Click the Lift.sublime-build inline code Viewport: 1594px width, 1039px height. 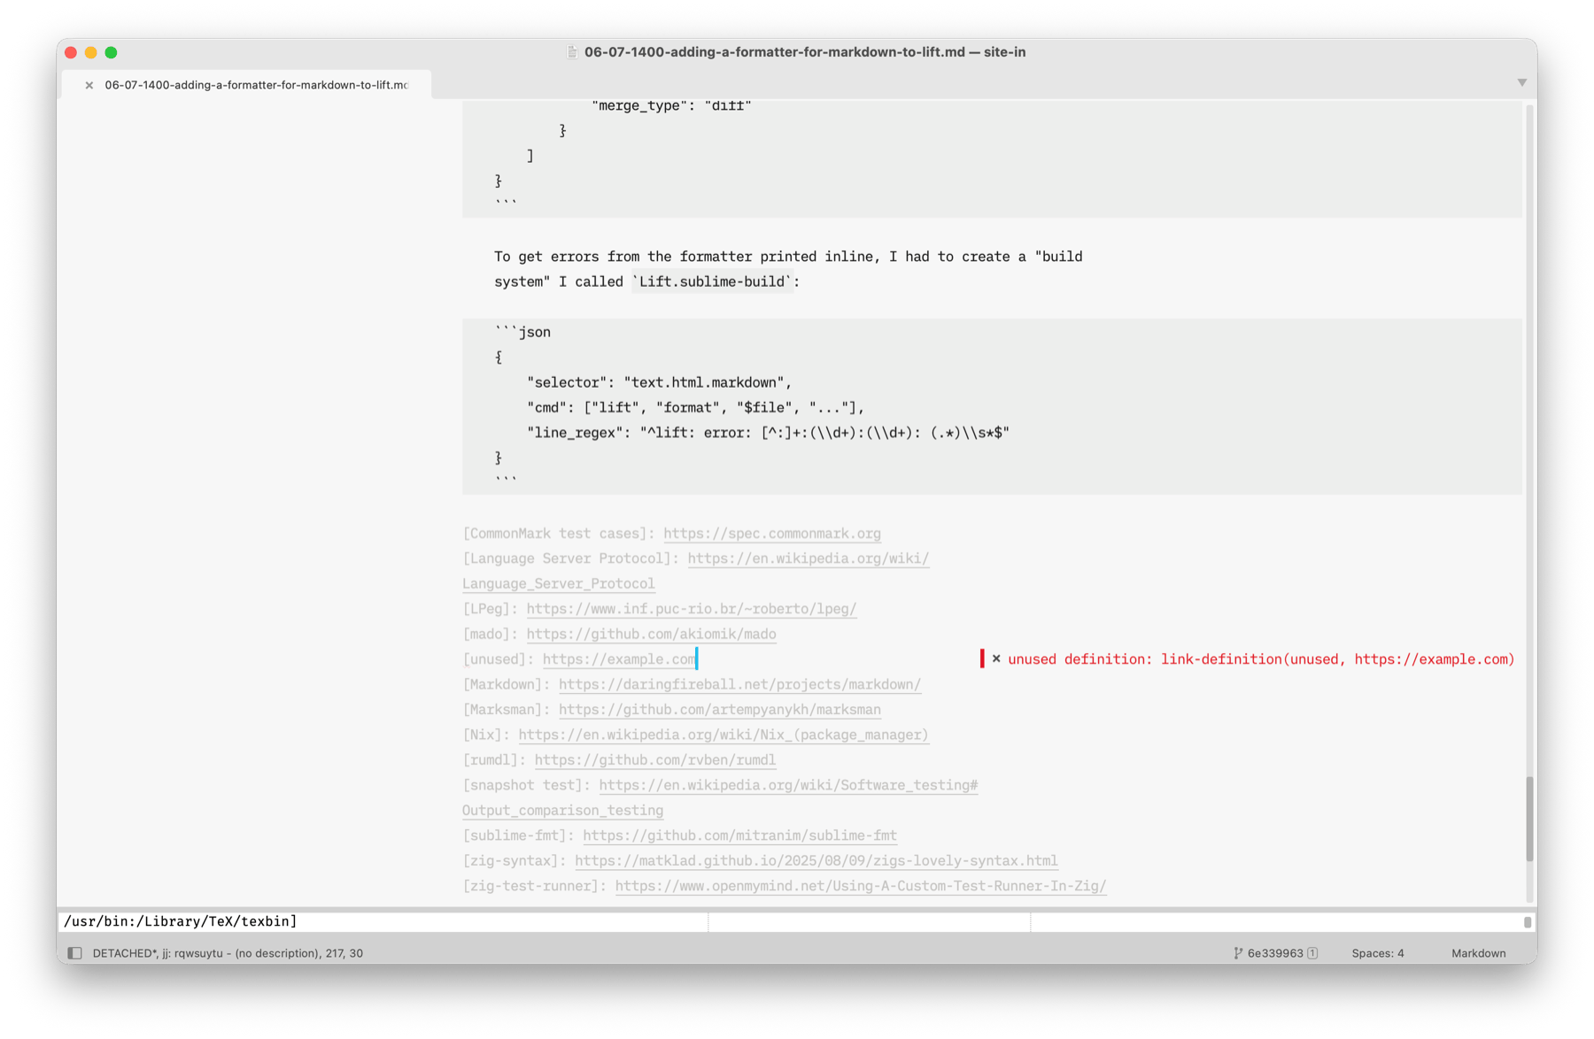coord(711,281)
